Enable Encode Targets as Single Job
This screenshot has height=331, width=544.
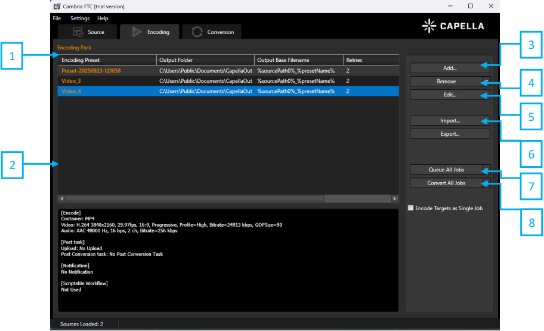[x=411, y=208]
